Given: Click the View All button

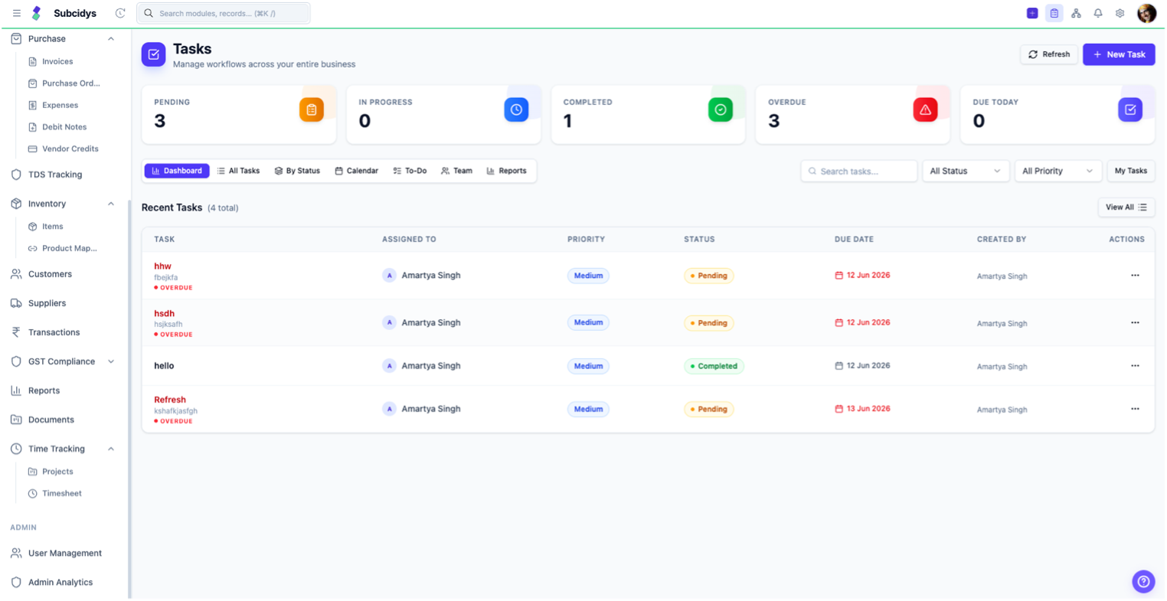Looking at the screenshot, I should click(1126, 207).
